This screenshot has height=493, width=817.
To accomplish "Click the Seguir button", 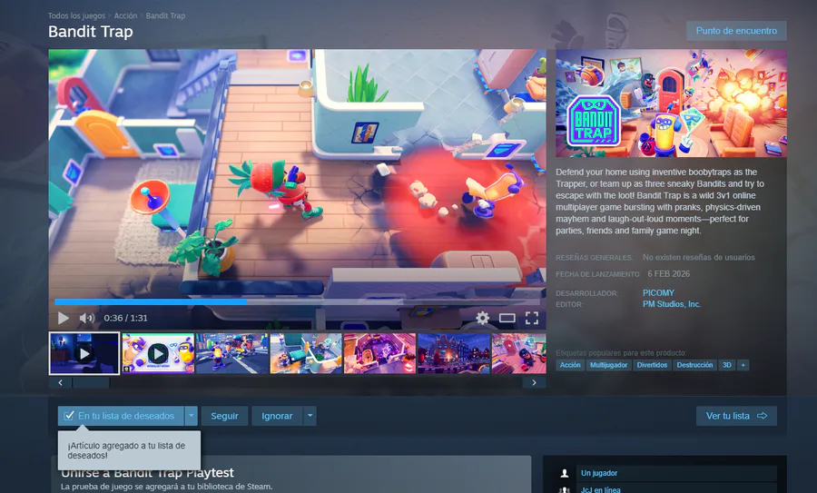I will pyautogui.click(x=224, y=416).
